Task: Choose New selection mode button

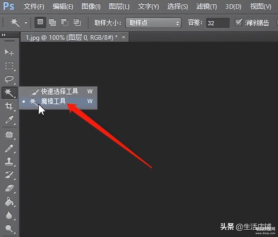Action: 40,22
